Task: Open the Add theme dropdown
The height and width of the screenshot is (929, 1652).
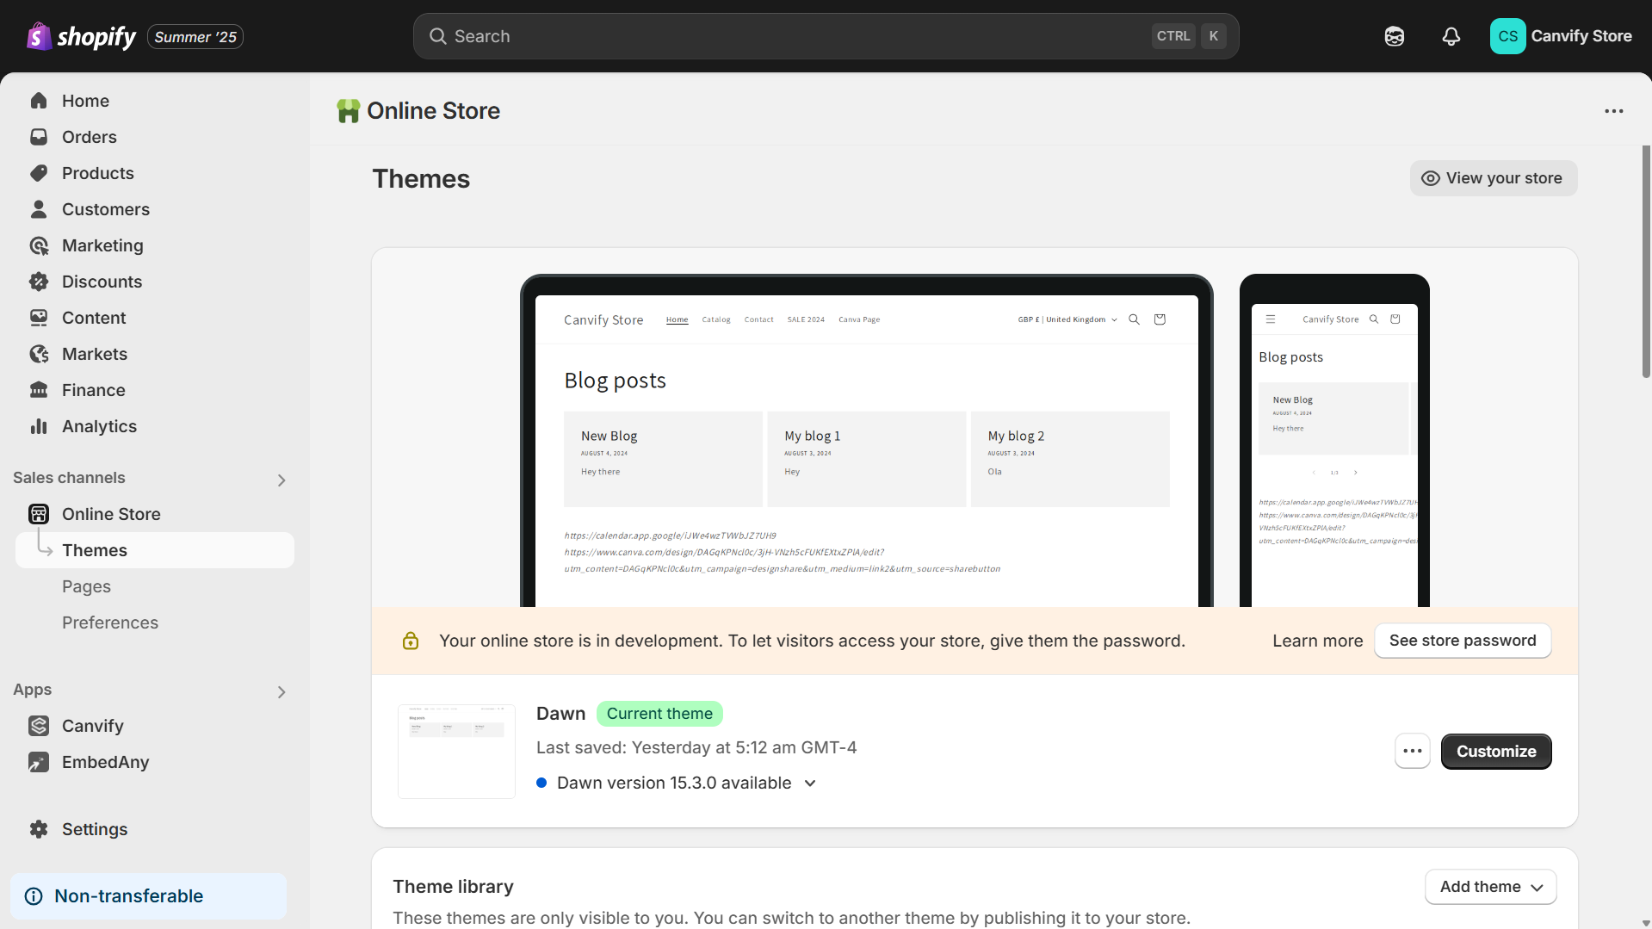Action: [1490, 887]
